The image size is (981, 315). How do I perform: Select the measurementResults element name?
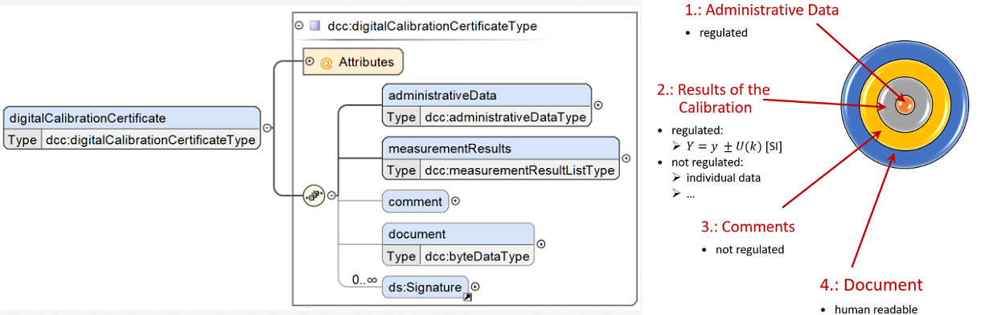tap(449, 149)
